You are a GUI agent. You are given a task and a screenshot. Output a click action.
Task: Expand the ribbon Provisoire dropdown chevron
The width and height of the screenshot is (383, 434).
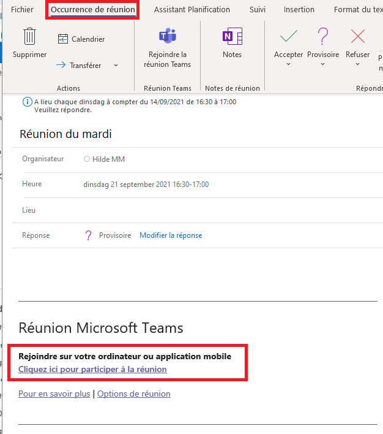point(323,64)
